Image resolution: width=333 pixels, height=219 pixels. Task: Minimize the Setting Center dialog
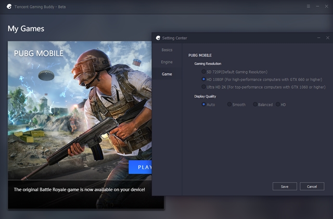point(318,38)
